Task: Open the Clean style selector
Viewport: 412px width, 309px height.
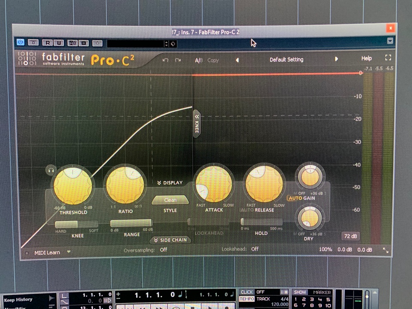Action: (x=170, y=200)
